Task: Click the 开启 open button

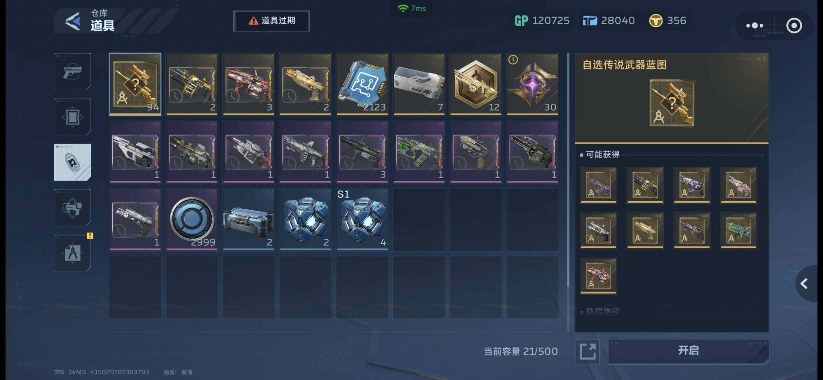Action: [688, 351]
